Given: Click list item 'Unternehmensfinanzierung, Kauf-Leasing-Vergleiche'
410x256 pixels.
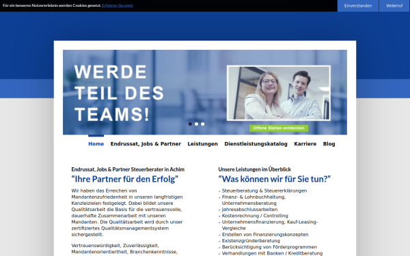Looking at the screenshot, I should (270, 225).
